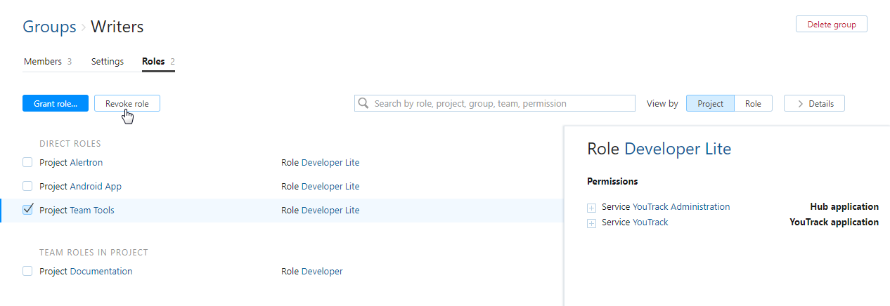Focus the roles search field
The height and width of the screenshot is (306, 890).
point(501,104)
